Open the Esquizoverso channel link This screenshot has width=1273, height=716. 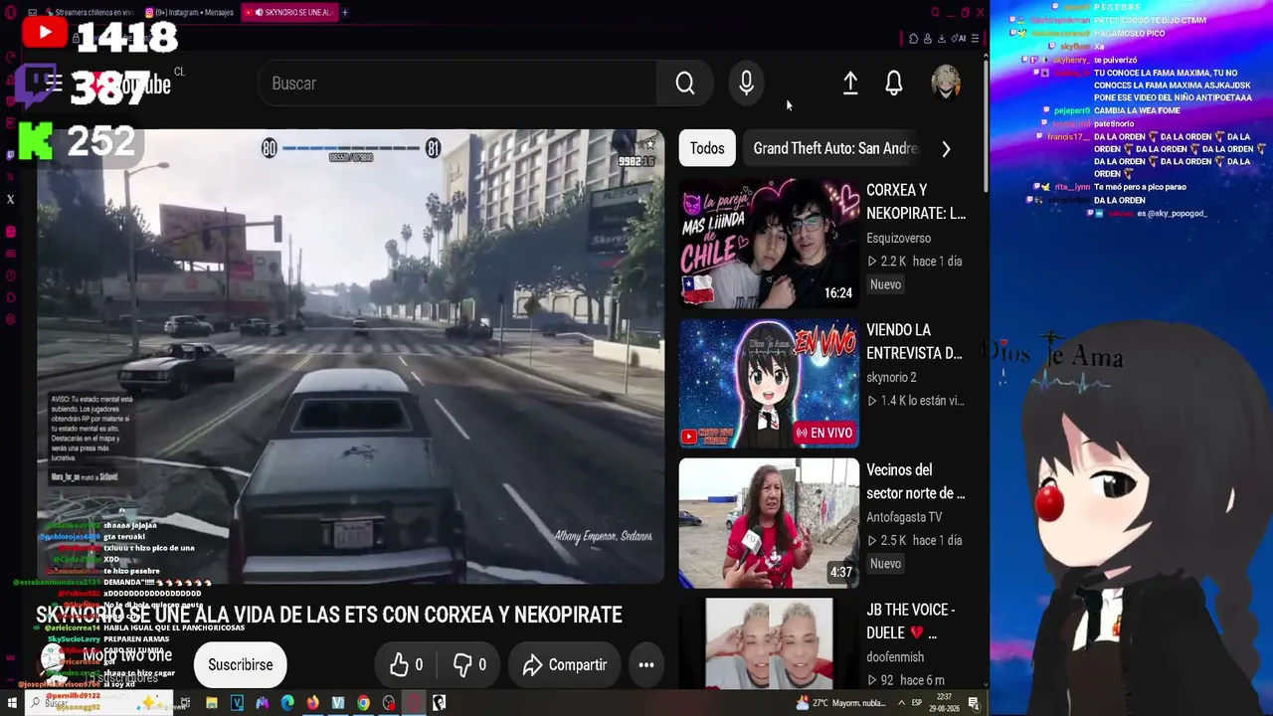coord(898,239)
